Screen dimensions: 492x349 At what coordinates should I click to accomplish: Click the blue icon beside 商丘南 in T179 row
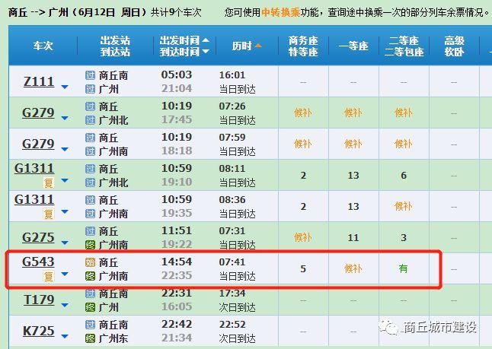[x=90, y=293]
